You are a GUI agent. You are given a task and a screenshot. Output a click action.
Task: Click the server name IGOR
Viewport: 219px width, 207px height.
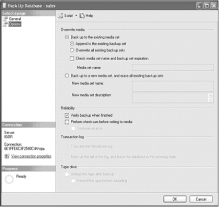pos(8,137)
